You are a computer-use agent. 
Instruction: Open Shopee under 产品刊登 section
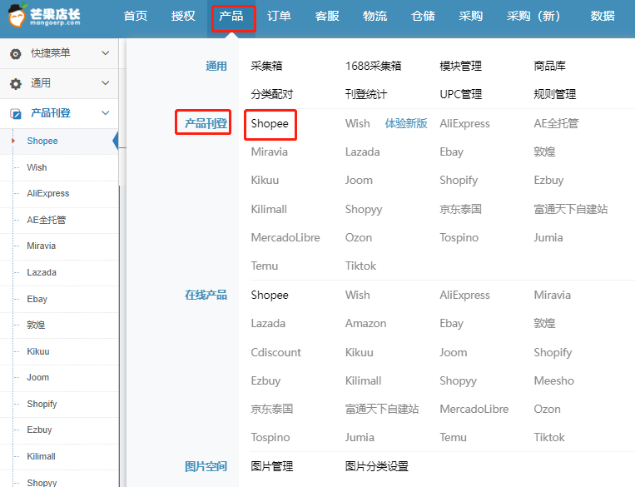[x=270, y=123]
